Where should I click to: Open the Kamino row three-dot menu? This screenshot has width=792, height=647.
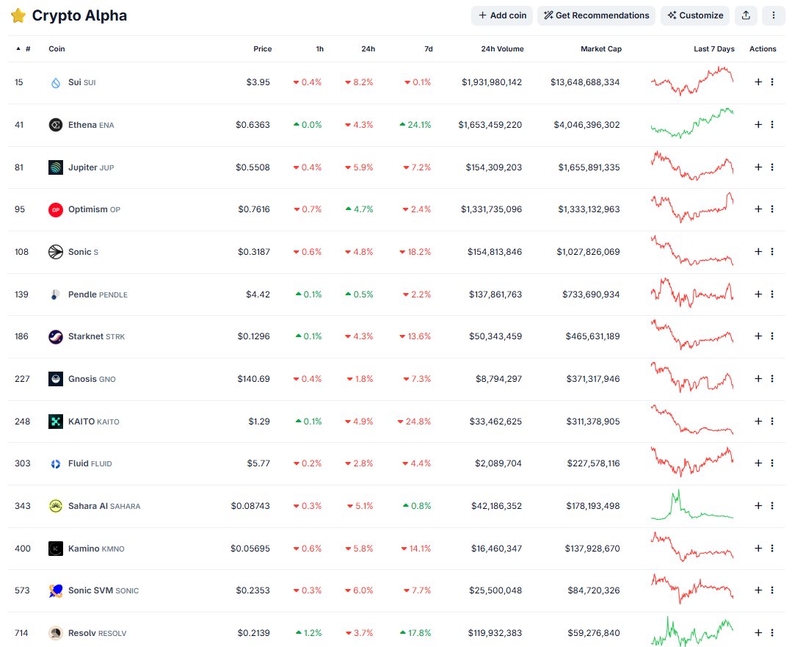click(x=772, y=548)
